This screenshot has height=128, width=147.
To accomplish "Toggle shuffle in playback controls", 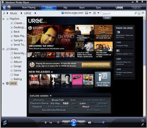I will coord(46,122).
